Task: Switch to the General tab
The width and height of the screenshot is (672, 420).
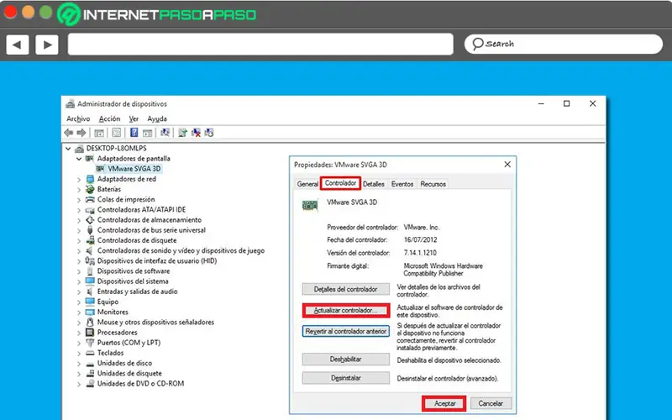Action: [x=307, y=184]
